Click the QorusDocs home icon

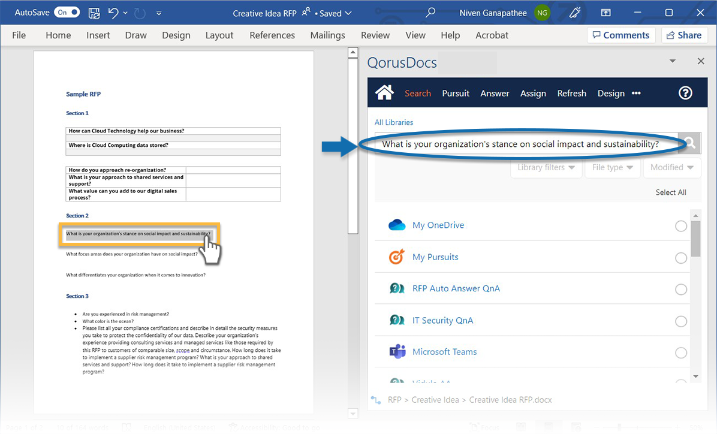(384, 93)
